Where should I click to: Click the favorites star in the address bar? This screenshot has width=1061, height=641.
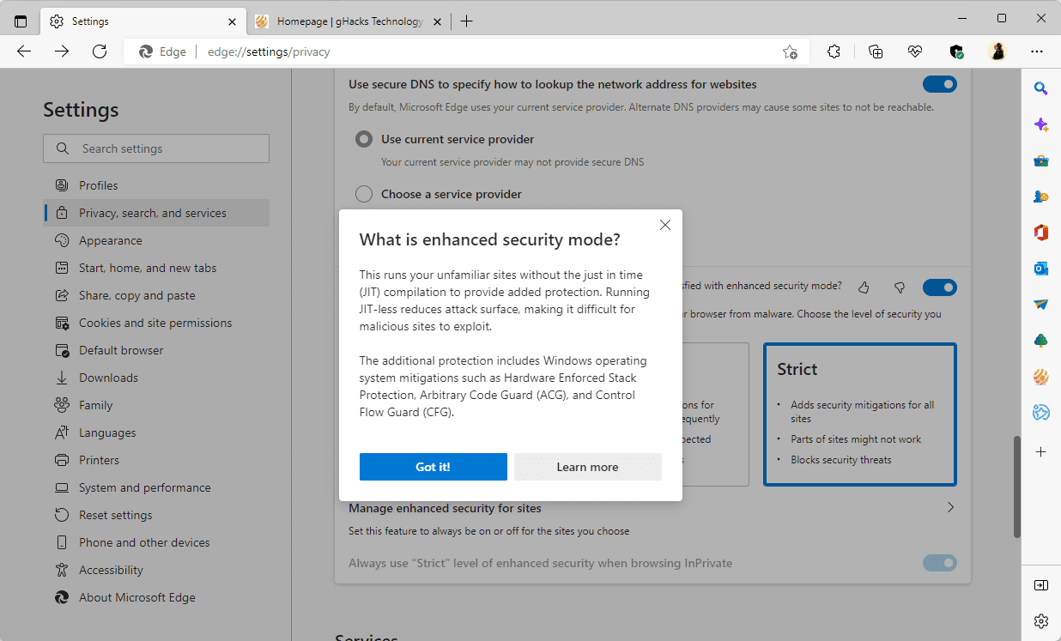[788, 51]
